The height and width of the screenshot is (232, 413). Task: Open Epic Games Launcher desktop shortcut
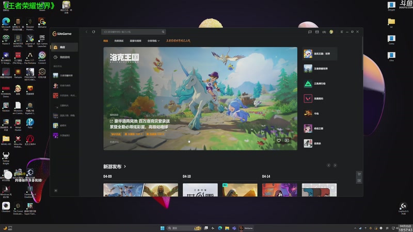pos(42,41)
